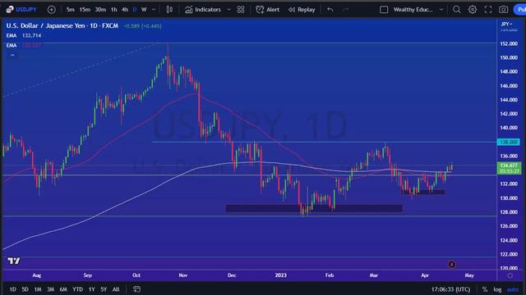Set date range to All
This screenshot has width=526, height=295.
(116, 289)
